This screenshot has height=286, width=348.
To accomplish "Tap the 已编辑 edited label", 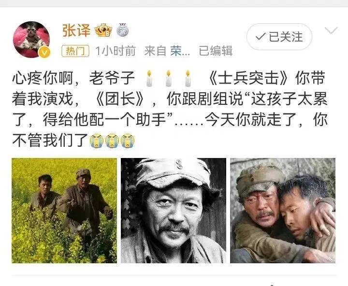I will point(216,51).
